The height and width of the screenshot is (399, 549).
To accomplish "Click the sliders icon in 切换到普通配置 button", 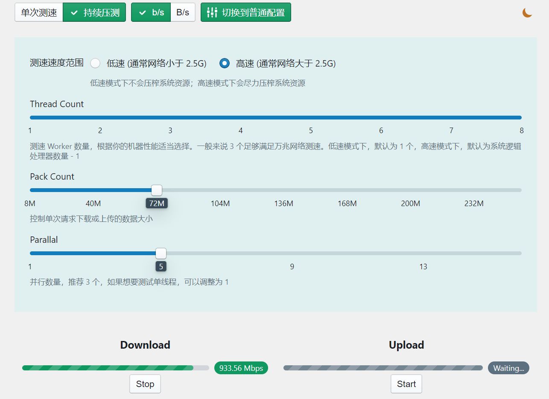I will coord(212,13).
